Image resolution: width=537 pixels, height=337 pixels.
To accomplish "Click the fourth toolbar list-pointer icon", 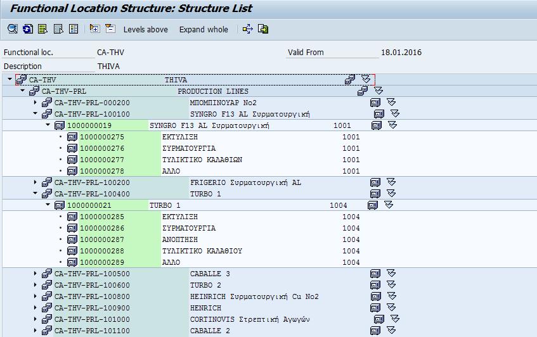I will pyautogui.click(x=58, y=29).
